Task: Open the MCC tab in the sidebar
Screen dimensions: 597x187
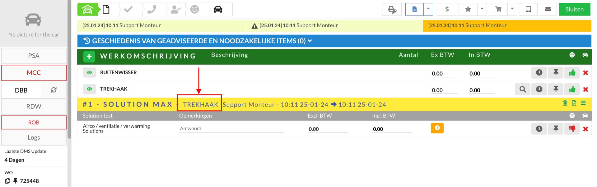Action: (34, 73)
